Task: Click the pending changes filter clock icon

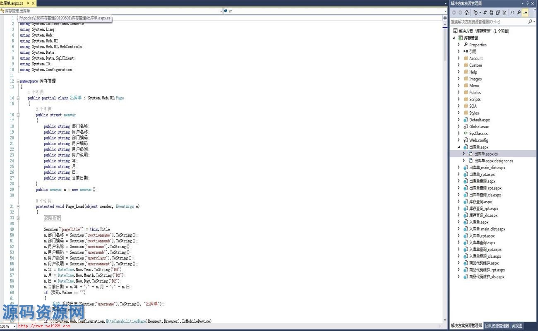Action: (476, 12)
